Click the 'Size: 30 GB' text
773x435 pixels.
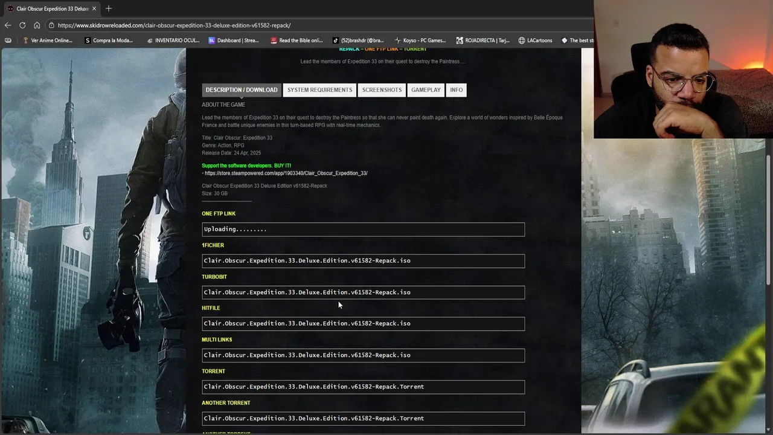pos(214,193)
